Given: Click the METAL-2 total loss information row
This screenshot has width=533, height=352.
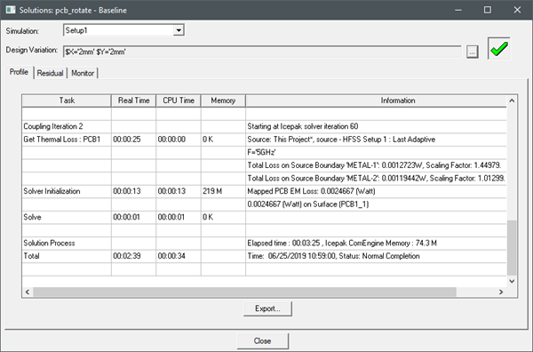Looking at the screenshot, I should pos(376,178).
